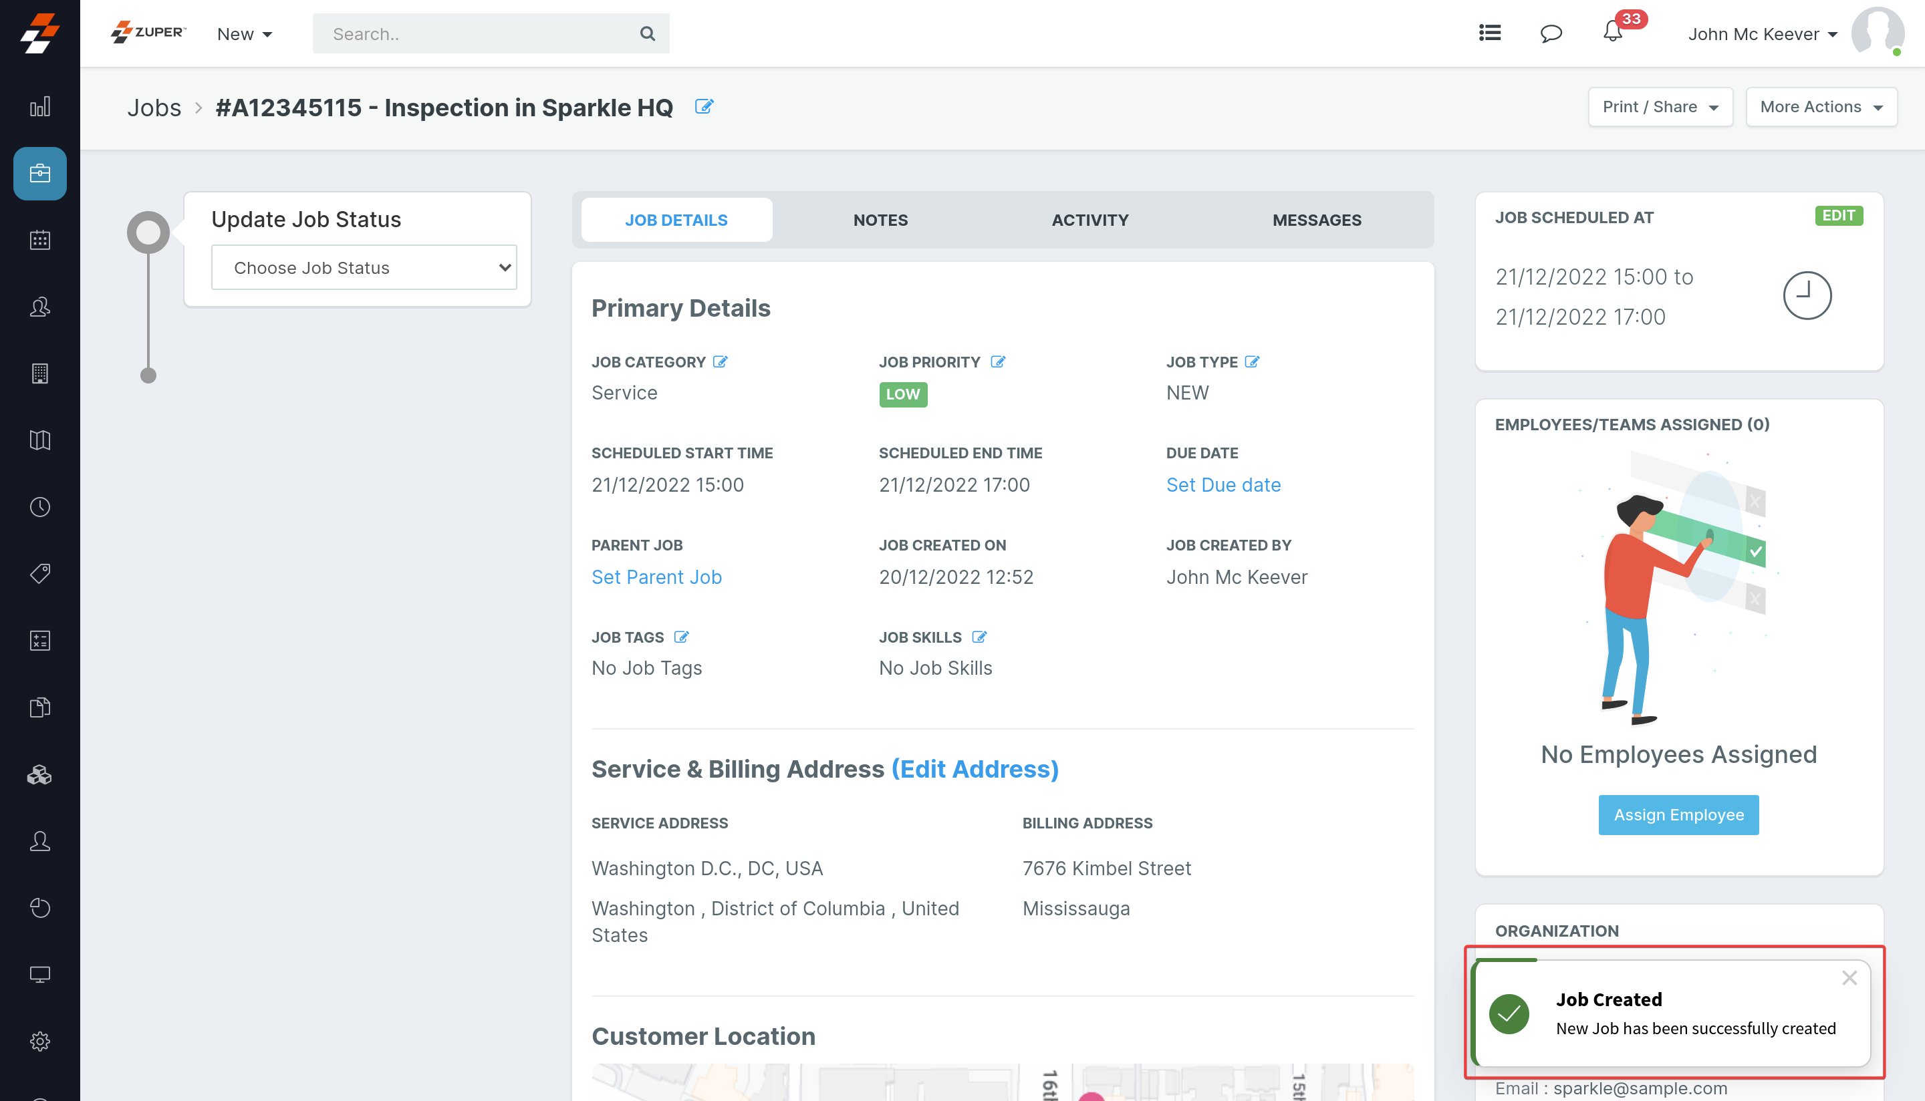Switch to the Activity tab
Screen dimensions: 1925x1101
point(1089,220)
